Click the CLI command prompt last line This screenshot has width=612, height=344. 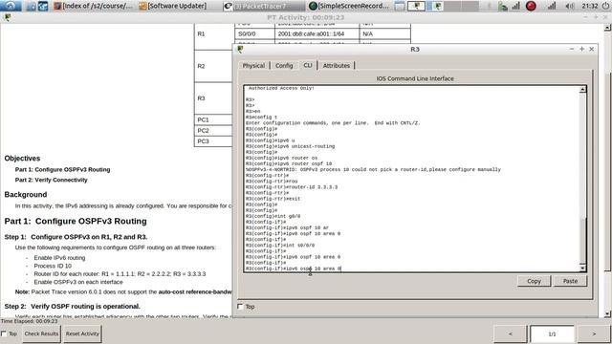294,269
